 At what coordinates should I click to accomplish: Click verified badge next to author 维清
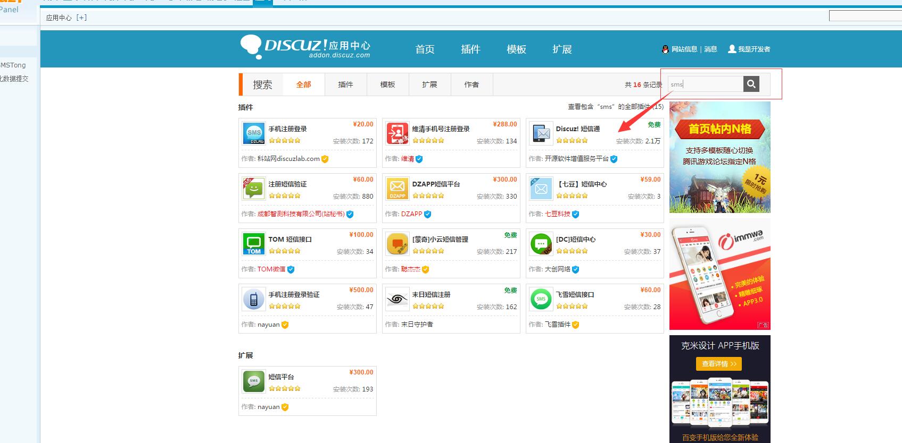(419, 159)
